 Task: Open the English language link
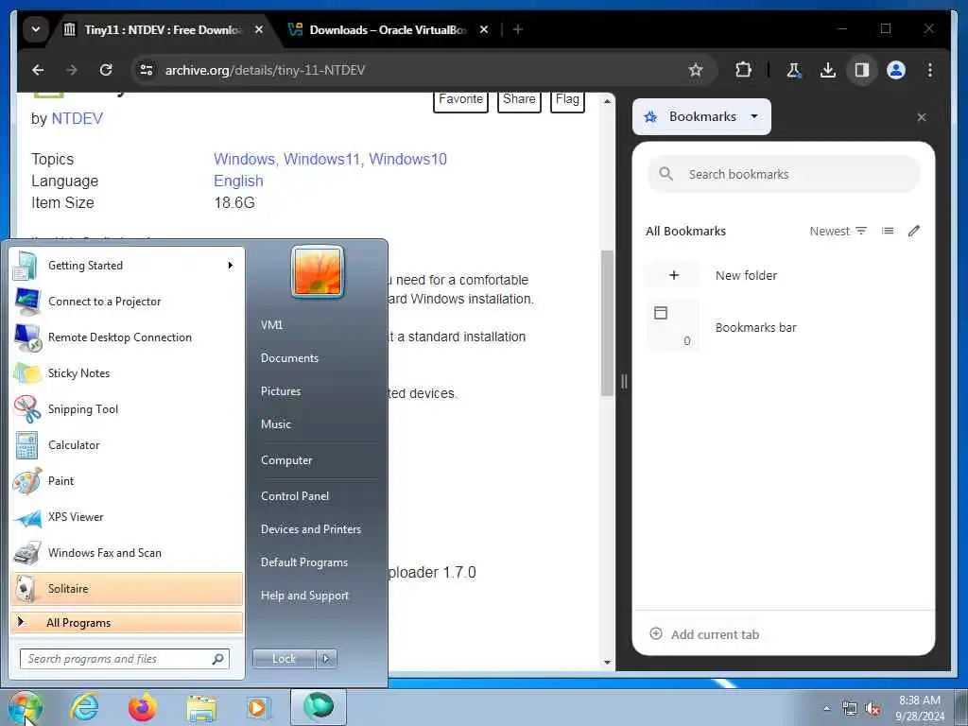coord(238,181)
